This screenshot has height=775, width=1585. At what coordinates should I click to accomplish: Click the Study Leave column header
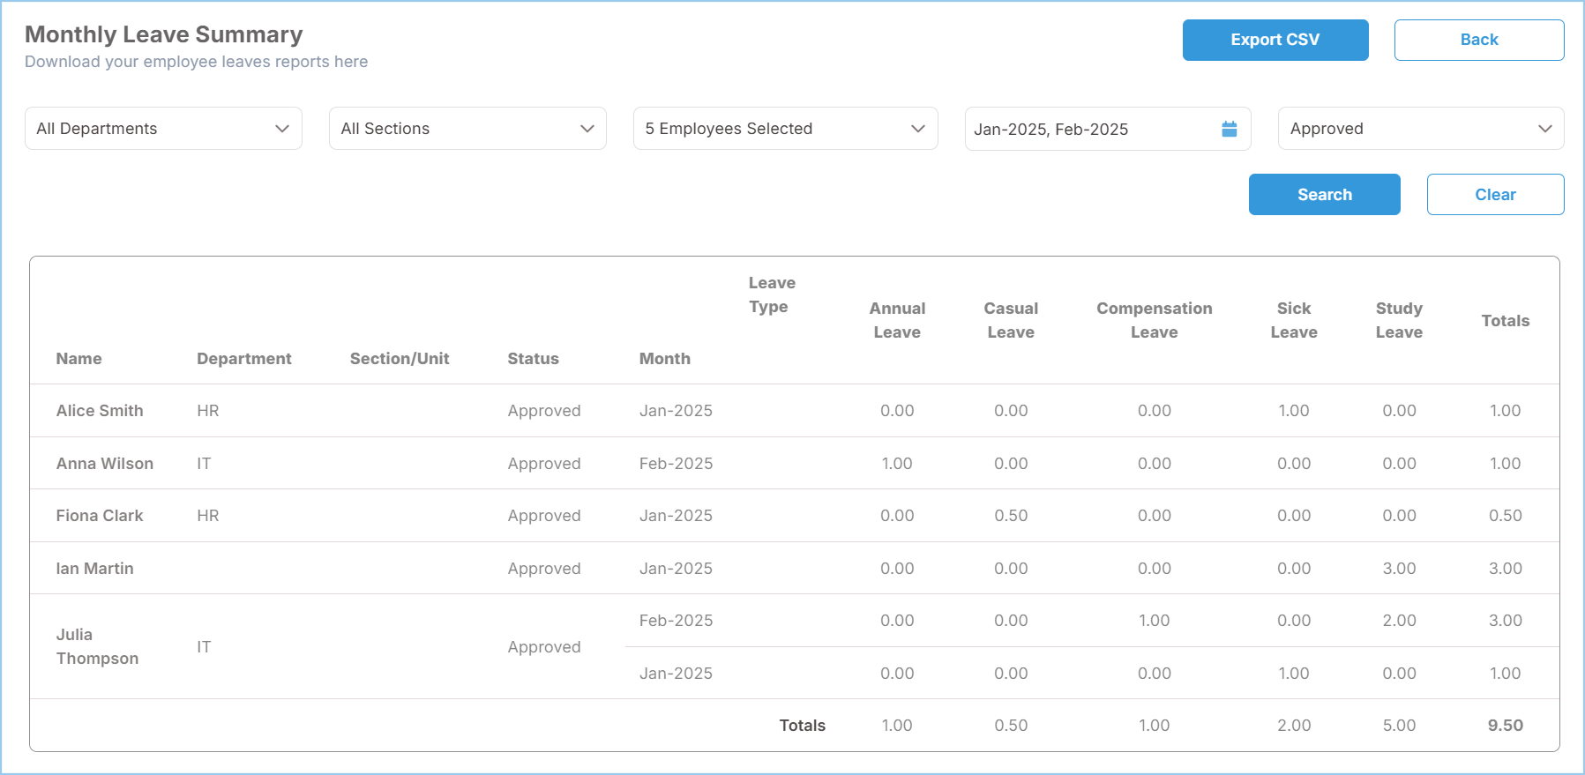click(1399, 320)
